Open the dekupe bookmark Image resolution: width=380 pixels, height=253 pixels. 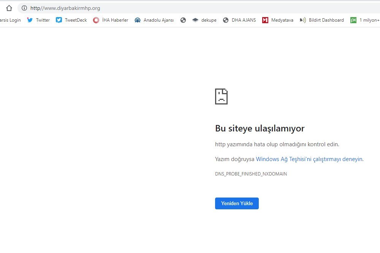click(x=204, y=20)
